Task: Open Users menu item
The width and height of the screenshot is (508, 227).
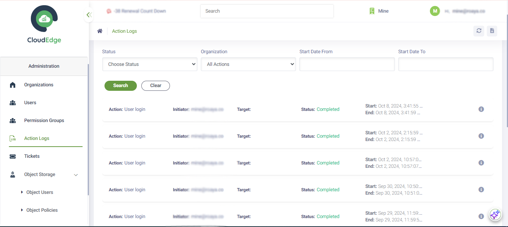Action: [x=30, y=103]
